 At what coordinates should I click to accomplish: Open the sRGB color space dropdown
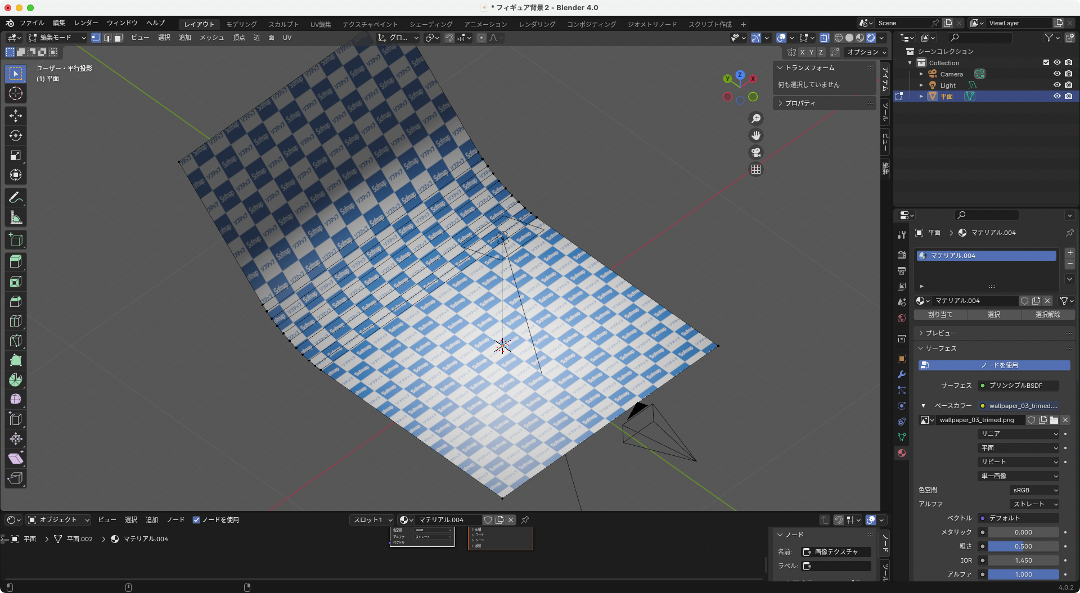pos(1034,490)
